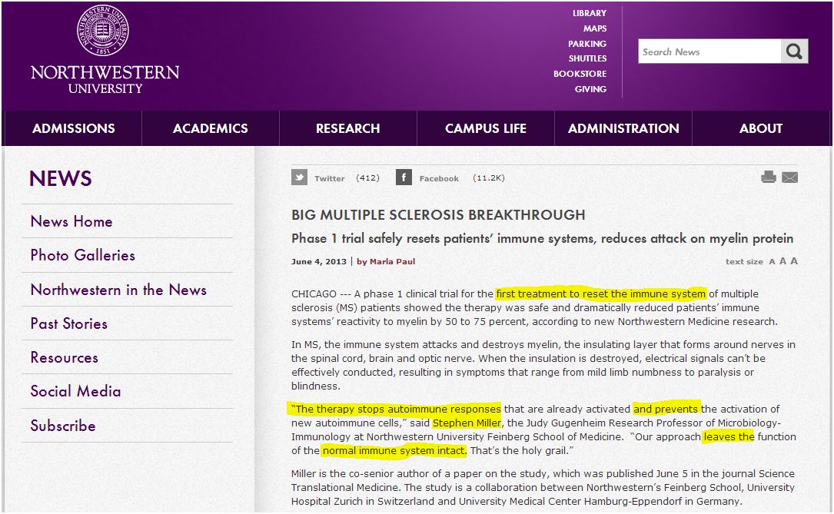Click highlighted phrase 'and prevents'

click(x=666, y=410)
